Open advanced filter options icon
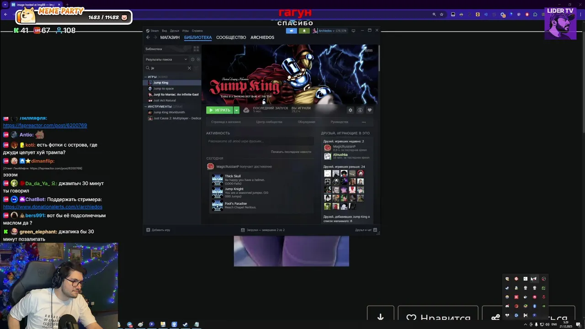This screenshot has width=585, height=329. click(x=197, y=68)
